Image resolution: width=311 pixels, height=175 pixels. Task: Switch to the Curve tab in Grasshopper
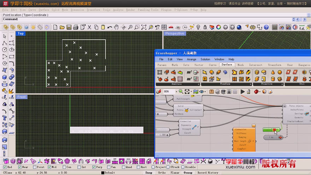coord(212,65)
